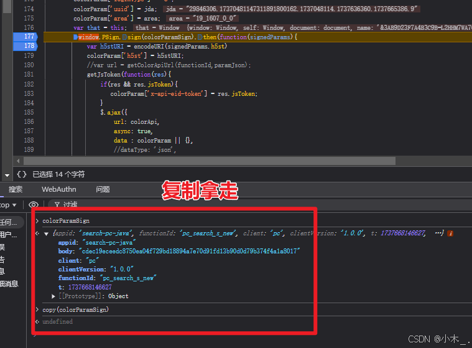Click the $.ajax call on line 185
This screenshot has width=472, height=348.
pos(111,113)
